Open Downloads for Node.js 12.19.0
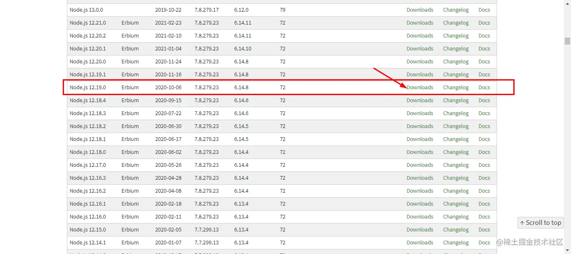 [x=420, y=88]
